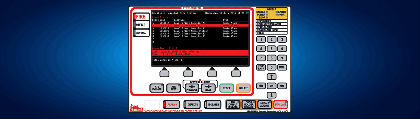Advance to the next alarm
This screenshot has width=420, height=119.
pos(208,88)
